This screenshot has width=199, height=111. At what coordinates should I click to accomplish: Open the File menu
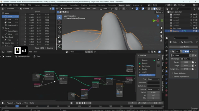click(6, 5)
